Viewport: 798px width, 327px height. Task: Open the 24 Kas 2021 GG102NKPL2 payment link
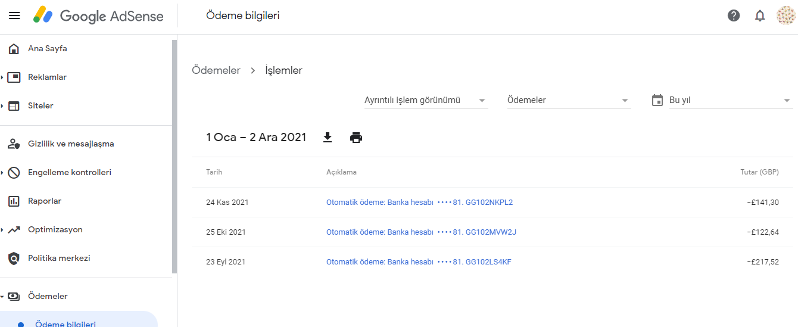coord(419,203)
